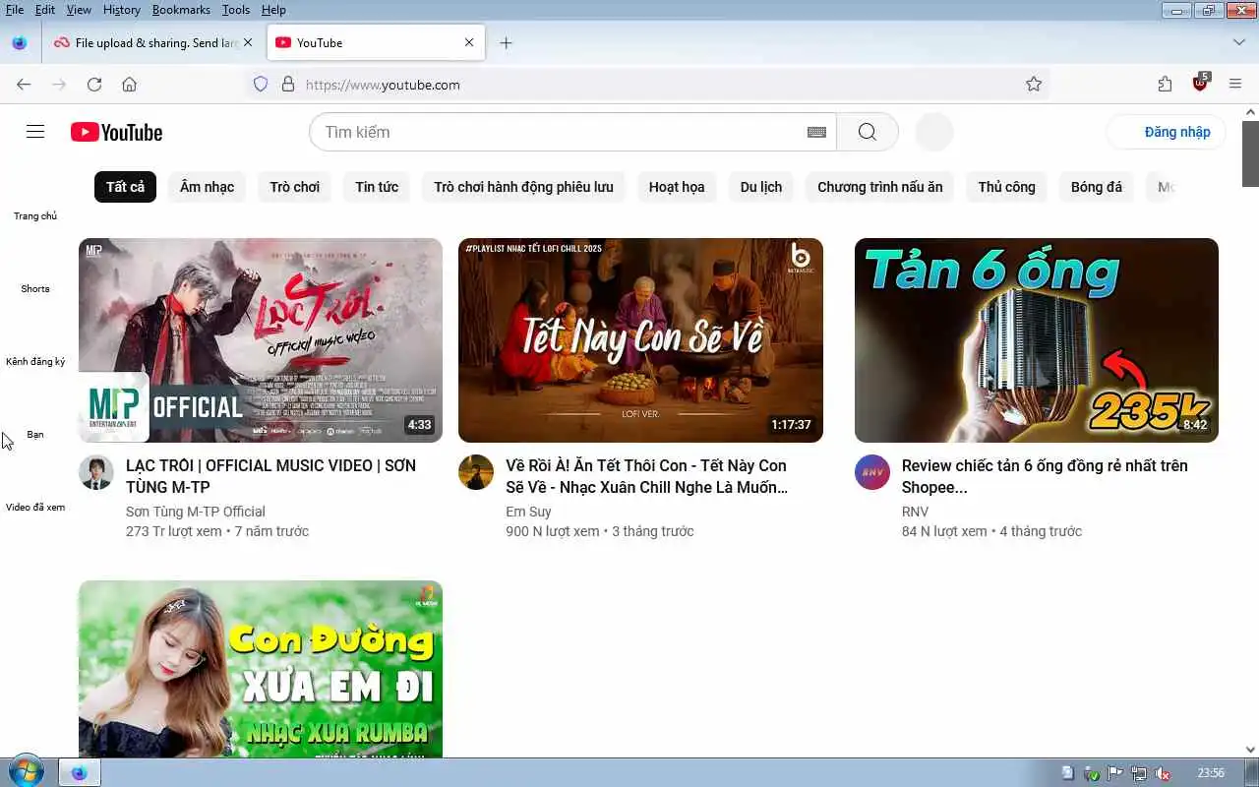Open the on-screen keyboard in search box
Image resolution: width=1259 pixels, height=787 pixels.
point(816,132)
